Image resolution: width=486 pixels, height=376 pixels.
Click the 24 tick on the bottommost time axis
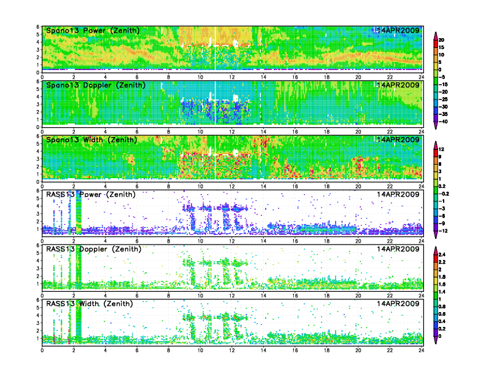coord(421,350)
